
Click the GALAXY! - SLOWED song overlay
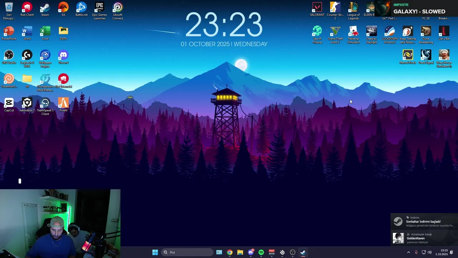tap(417, 9)
